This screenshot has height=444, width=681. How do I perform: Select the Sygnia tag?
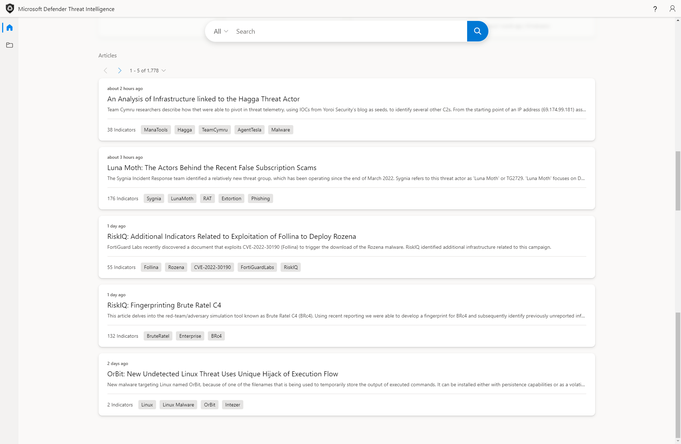[154, 198]
